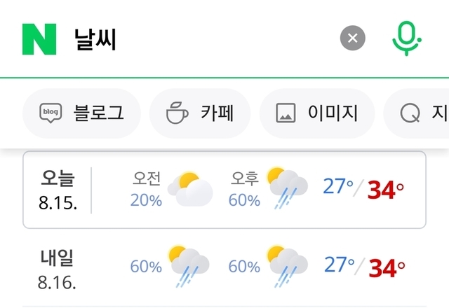Tap today's morning partly cloudy icon
Viewport: 449px width, 308px height.
192,190
